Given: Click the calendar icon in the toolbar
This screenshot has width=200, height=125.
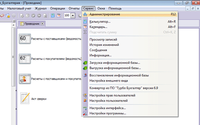Looking at the screenshot, I should click(59, 16).
